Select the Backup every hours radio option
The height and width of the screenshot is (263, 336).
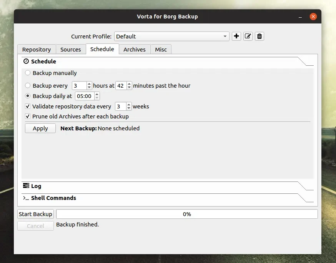point(28,86)
